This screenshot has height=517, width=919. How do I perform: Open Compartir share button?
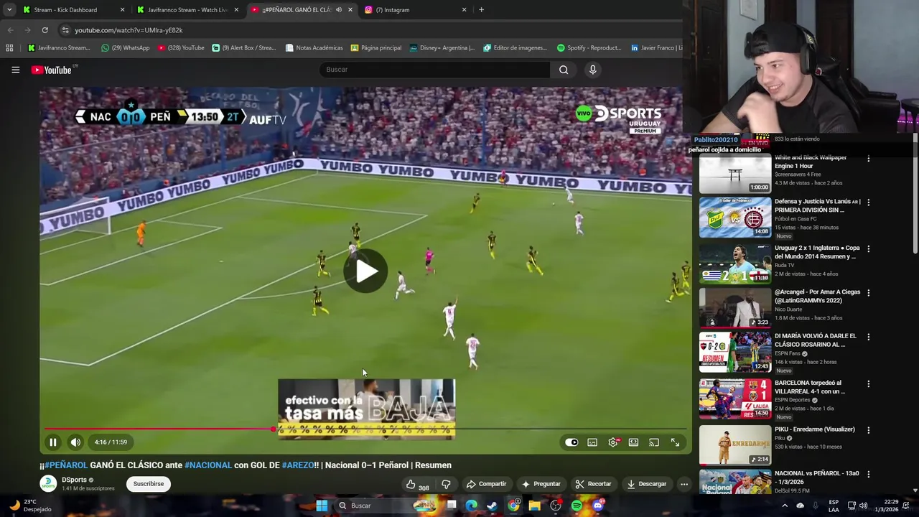coord(486,484)
